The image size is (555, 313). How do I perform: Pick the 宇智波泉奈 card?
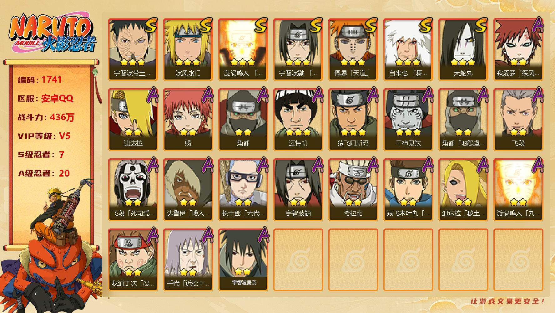click(243, 260)
